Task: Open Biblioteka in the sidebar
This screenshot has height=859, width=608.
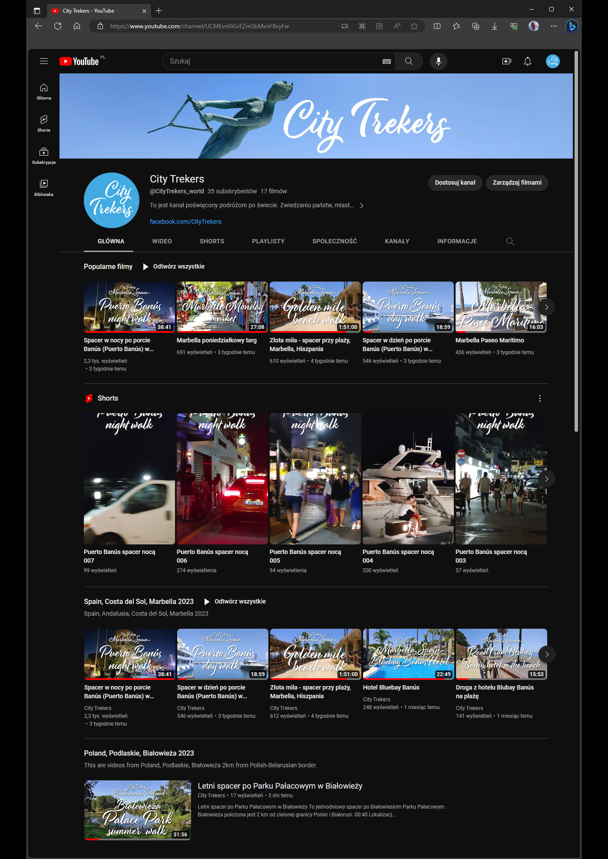Action: (44, 188)
